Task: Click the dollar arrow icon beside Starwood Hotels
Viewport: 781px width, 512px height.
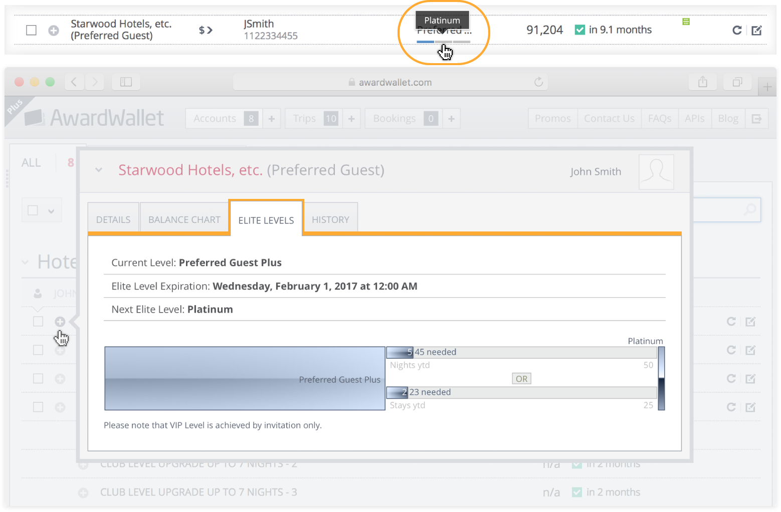Action: 206,30
